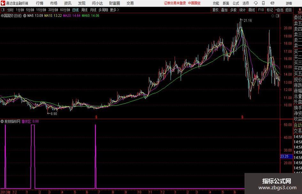Click the 潜伏区: 0.00 indicator value

(30, 121)
